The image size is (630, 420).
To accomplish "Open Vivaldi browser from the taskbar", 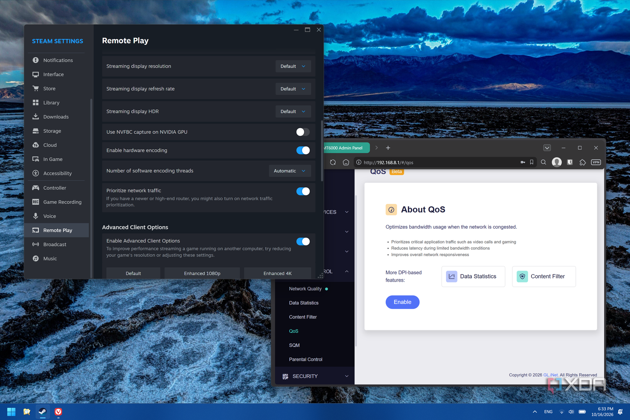I will (58, 412).
